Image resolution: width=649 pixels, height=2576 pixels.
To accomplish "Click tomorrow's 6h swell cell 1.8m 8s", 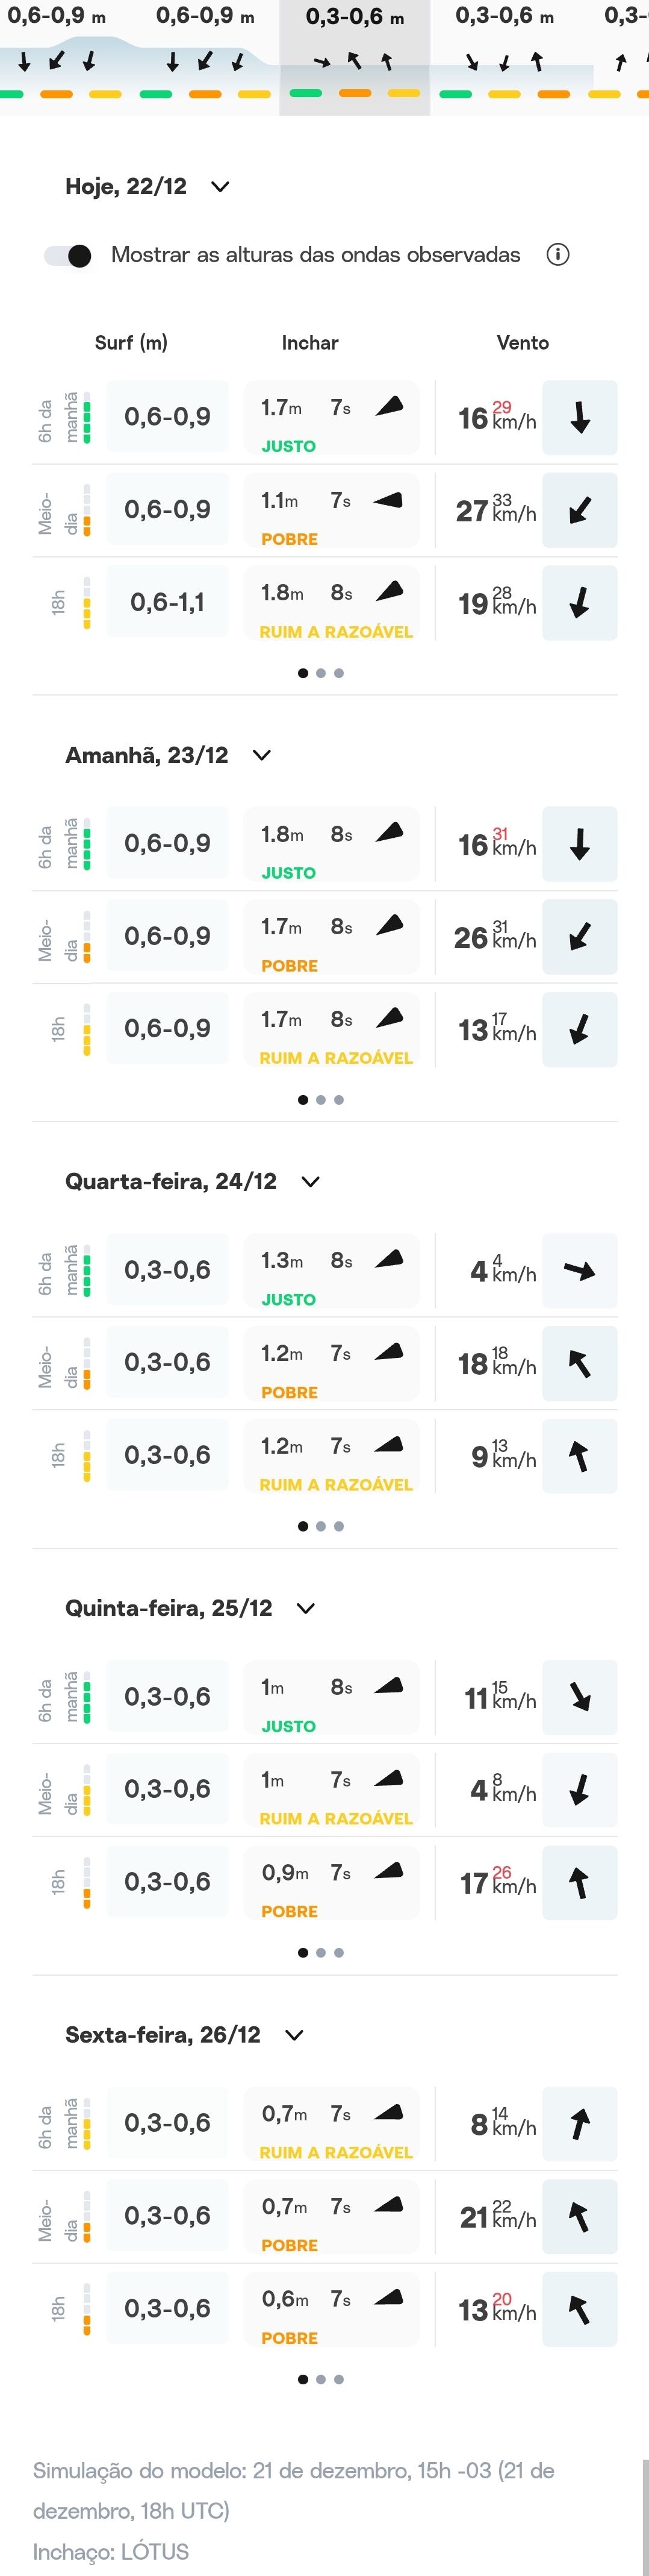I will pyautogui.click(x=332, y=844).
